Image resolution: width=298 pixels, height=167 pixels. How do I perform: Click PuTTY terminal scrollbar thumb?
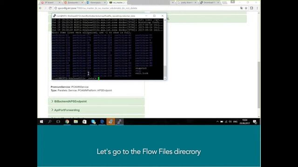(x=165, y=71)
